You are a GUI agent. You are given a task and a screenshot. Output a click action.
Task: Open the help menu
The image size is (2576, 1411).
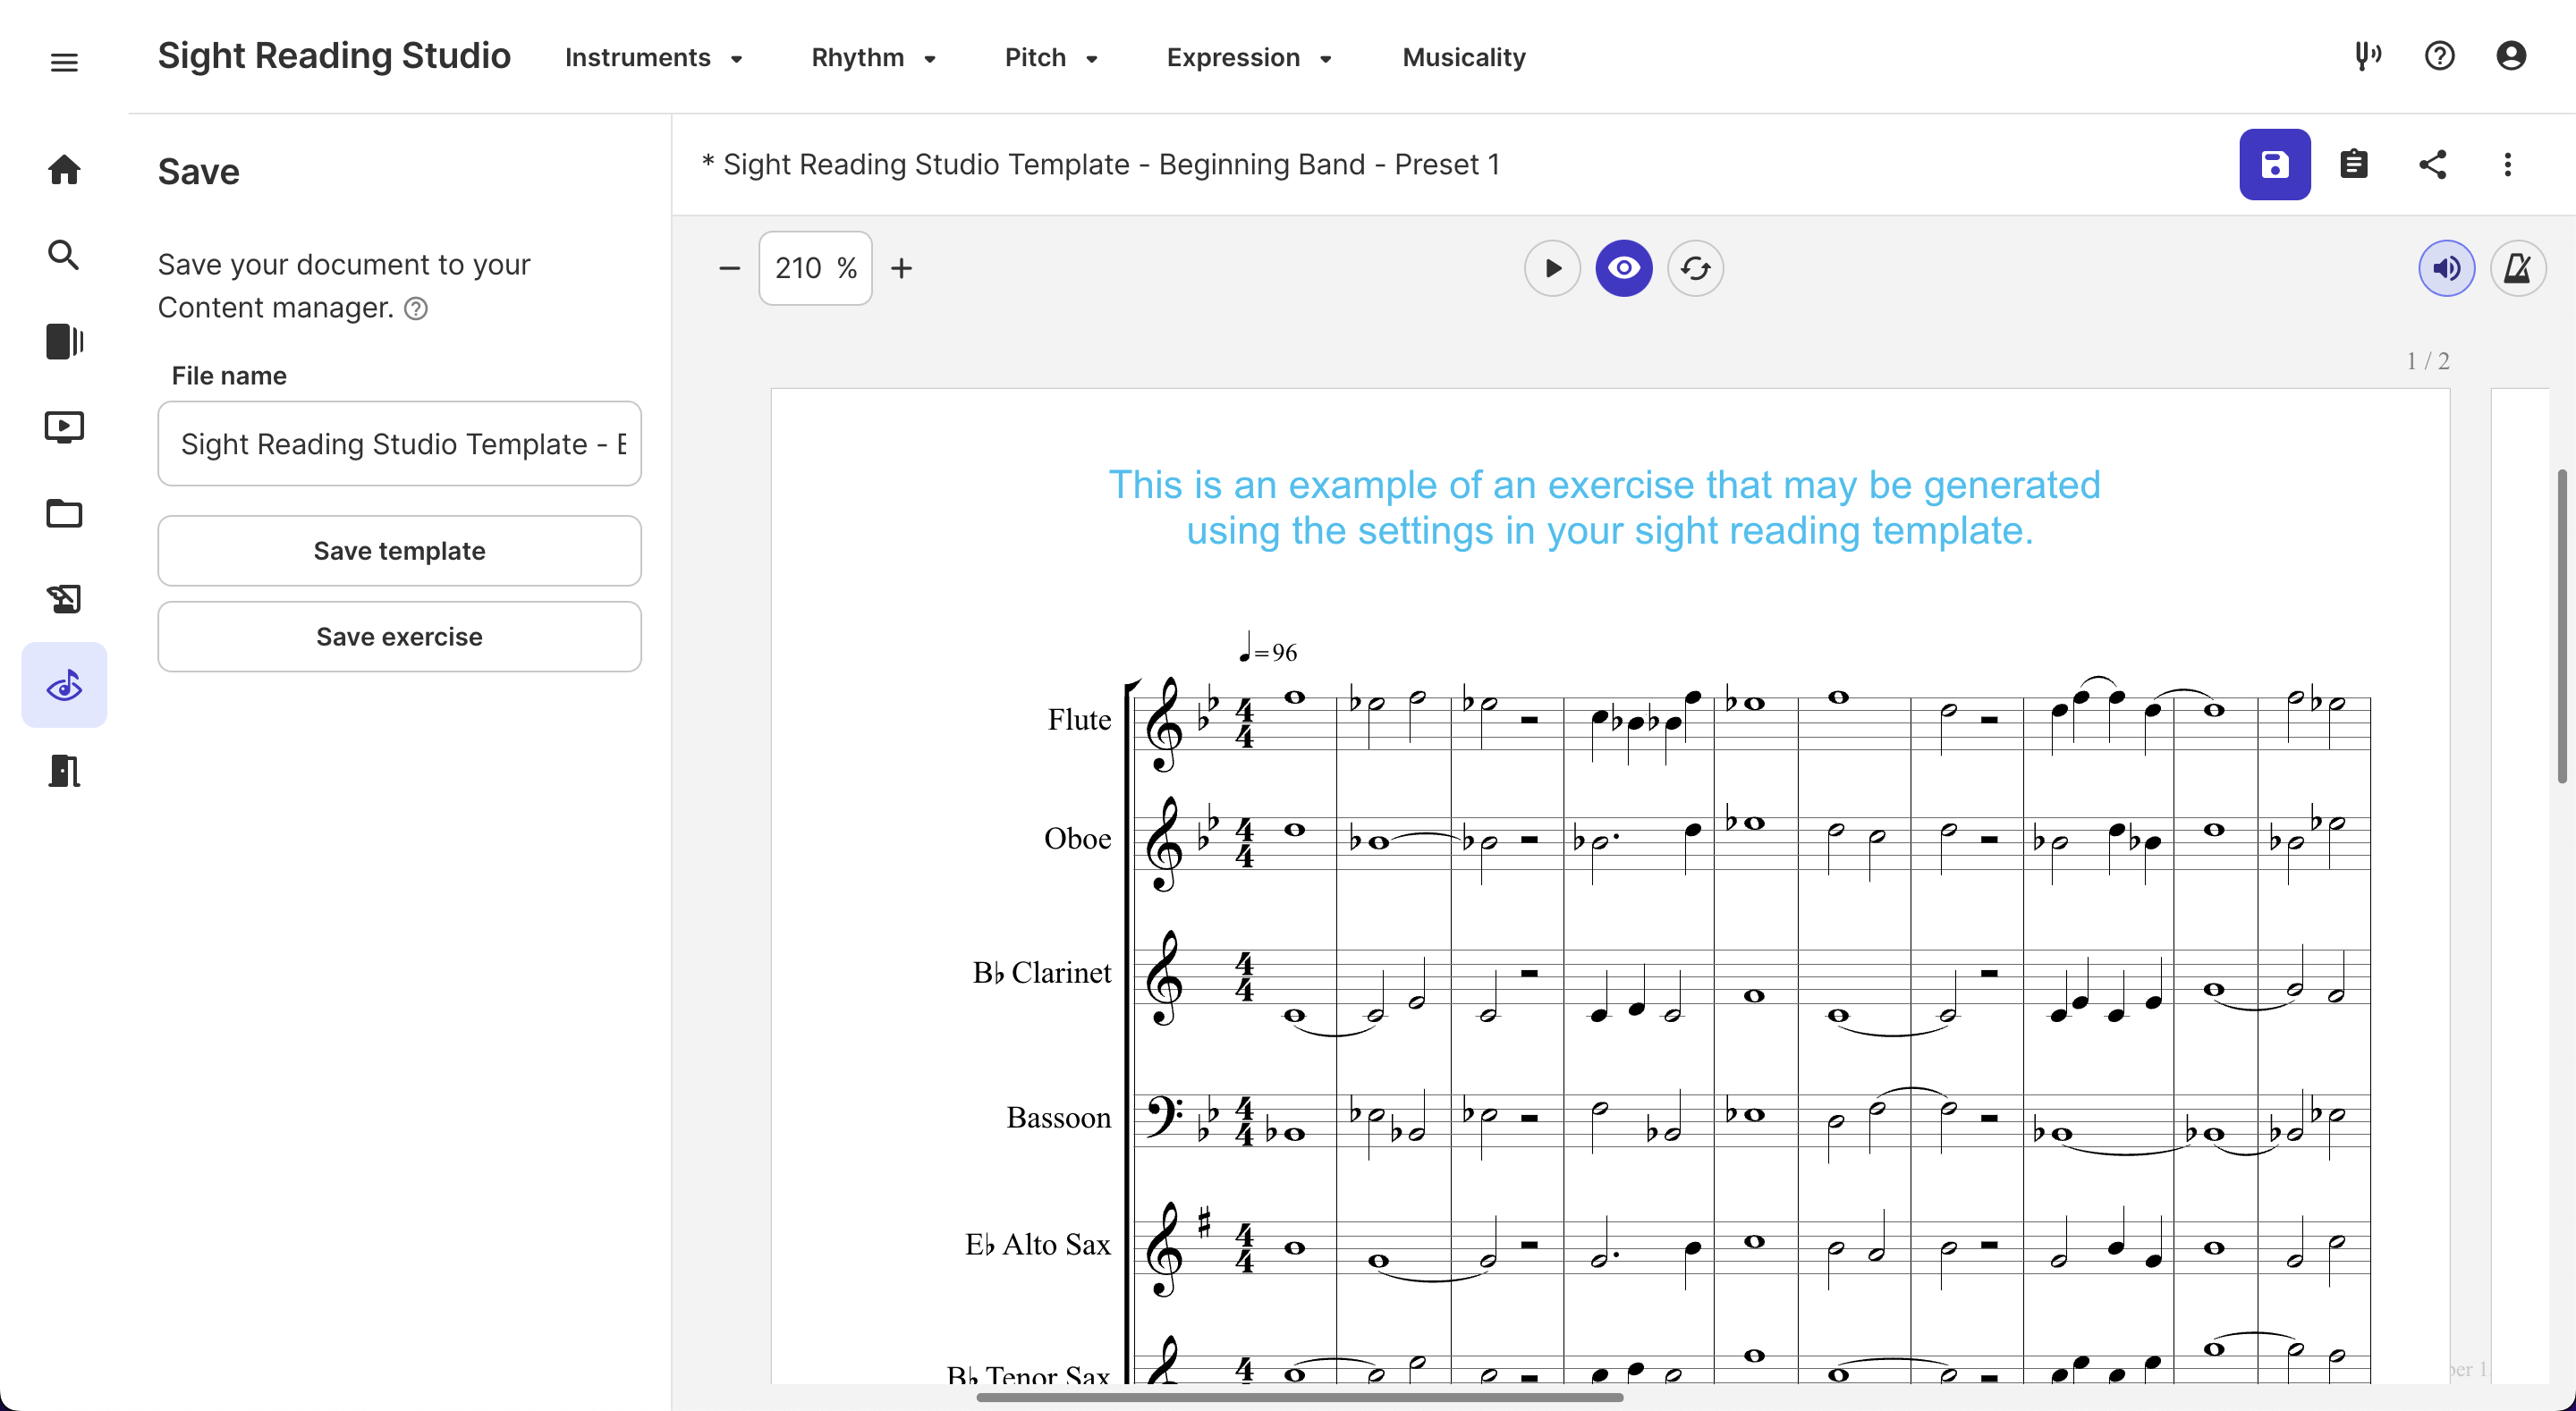(2440, 56)
